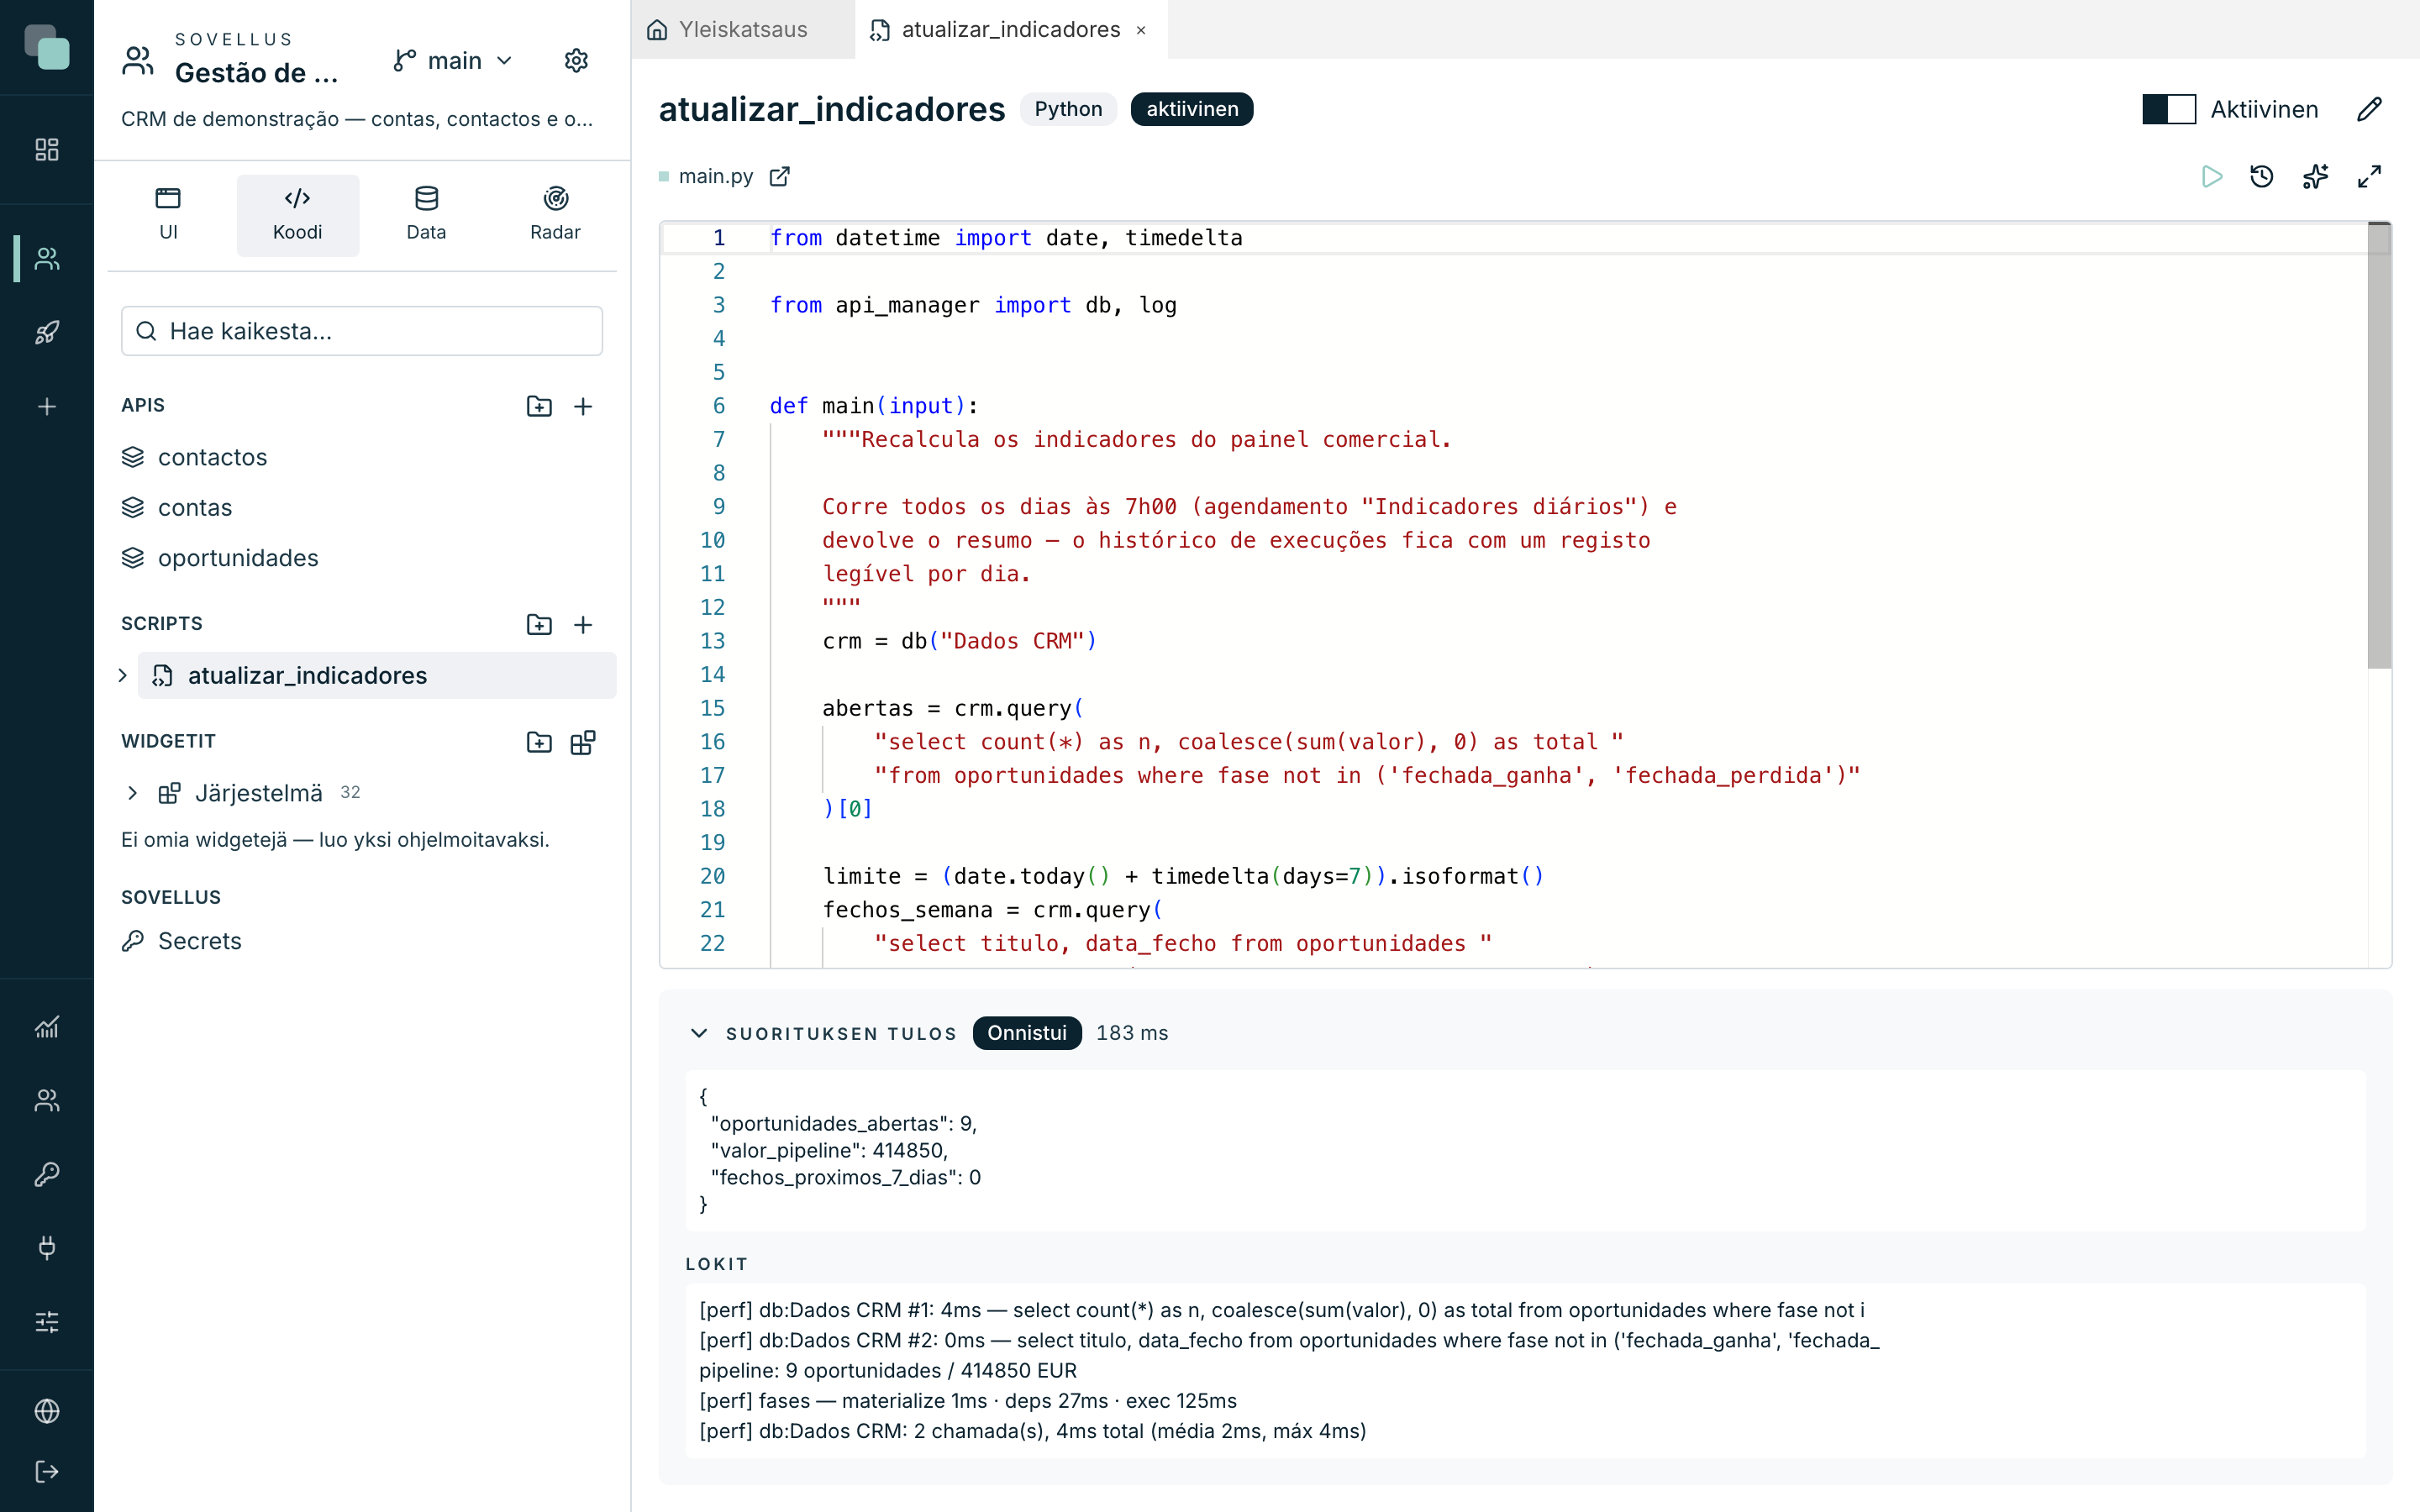
Task: Switch to UI tab
Action: tap(168, 215)
